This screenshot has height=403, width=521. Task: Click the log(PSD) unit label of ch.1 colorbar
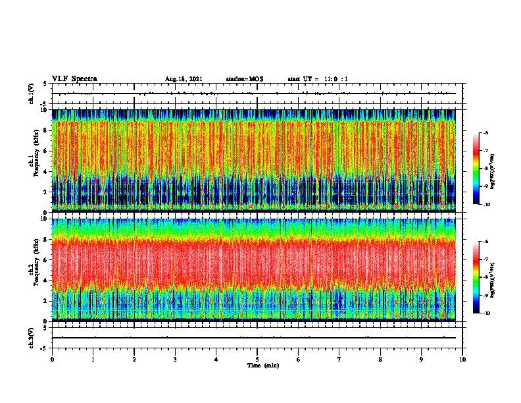[x=493, y=171]
